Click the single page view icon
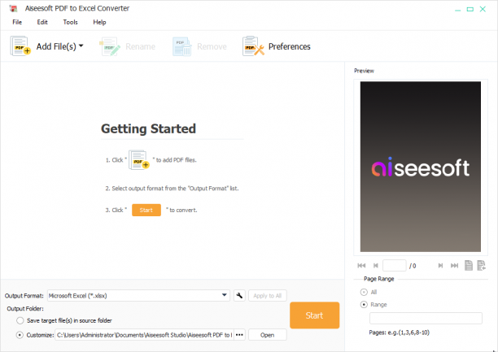This screenshot has width=498, height=352. point(469,265)
